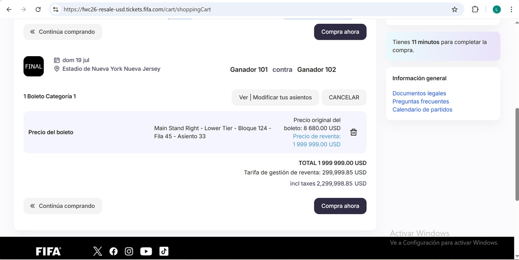Open FIFA's Instagram icon in footer

pos(129,251)
